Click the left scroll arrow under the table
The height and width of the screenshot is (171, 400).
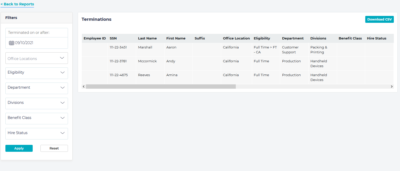click(83, 87)
